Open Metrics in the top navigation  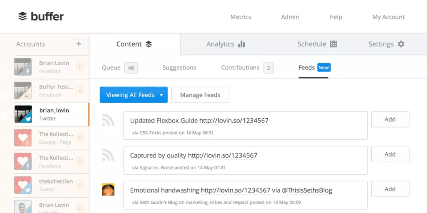click(x=241, y=17)
